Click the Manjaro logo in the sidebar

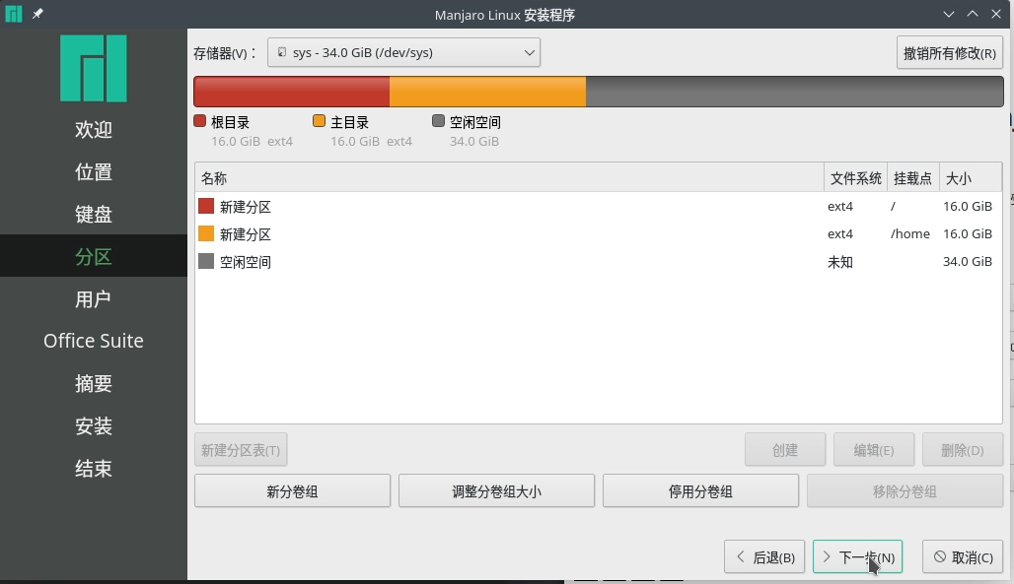[x=94, y=69]
